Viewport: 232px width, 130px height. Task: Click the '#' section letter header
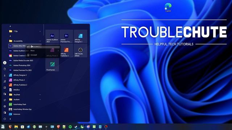pyautogui.click(x=10, y=26)
